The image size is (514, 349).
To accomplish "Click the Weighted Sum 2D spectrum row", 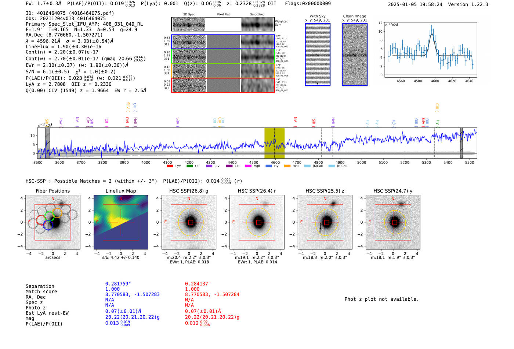I will [x=223, y=24].
